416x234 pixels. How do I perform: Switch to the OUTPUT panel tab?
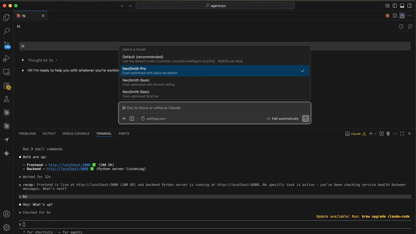point(49,133)
